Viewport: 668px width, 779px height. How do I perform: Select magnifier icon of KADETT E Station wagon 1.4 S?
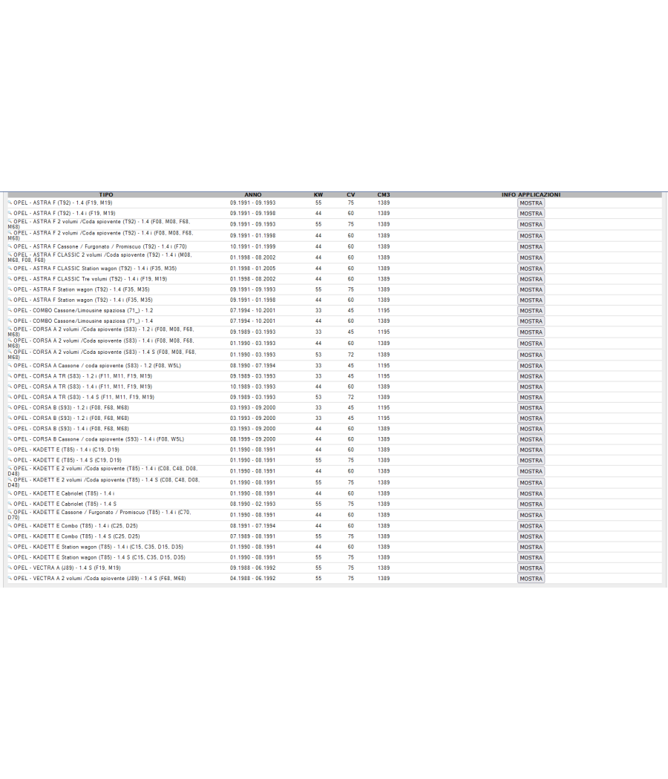click(10, 557)
